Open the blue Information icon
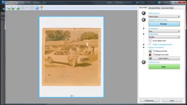 pyautogui.click(x=37, y=8)
